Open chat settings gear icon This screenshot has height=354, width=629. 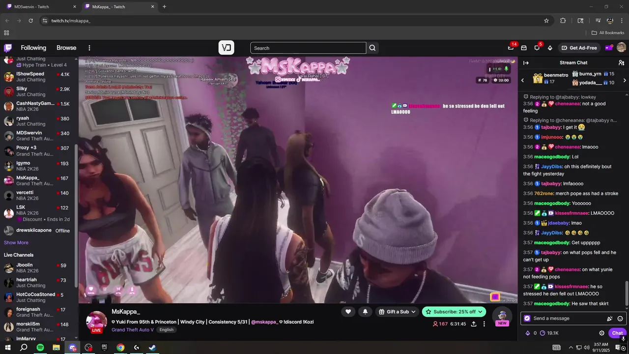[x=601, y=333]
